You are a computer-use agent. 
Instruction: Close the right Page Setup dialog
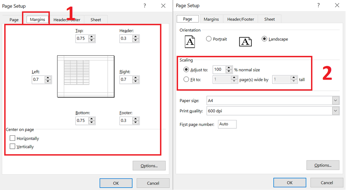pos(337,5)
